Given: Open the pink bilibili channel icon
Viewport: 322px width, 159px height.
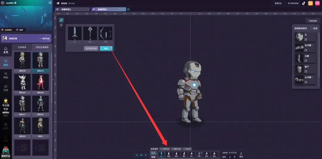Looking at the screenshot, I should [x=317, y=3].
